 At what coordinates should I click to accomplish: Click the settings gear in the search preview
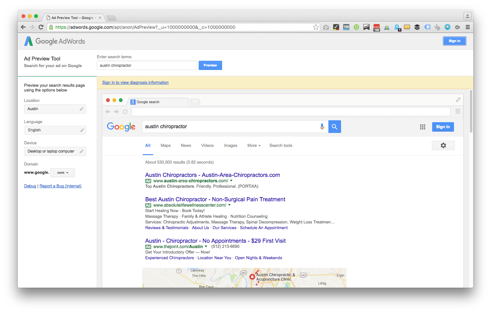coord(443,145)
